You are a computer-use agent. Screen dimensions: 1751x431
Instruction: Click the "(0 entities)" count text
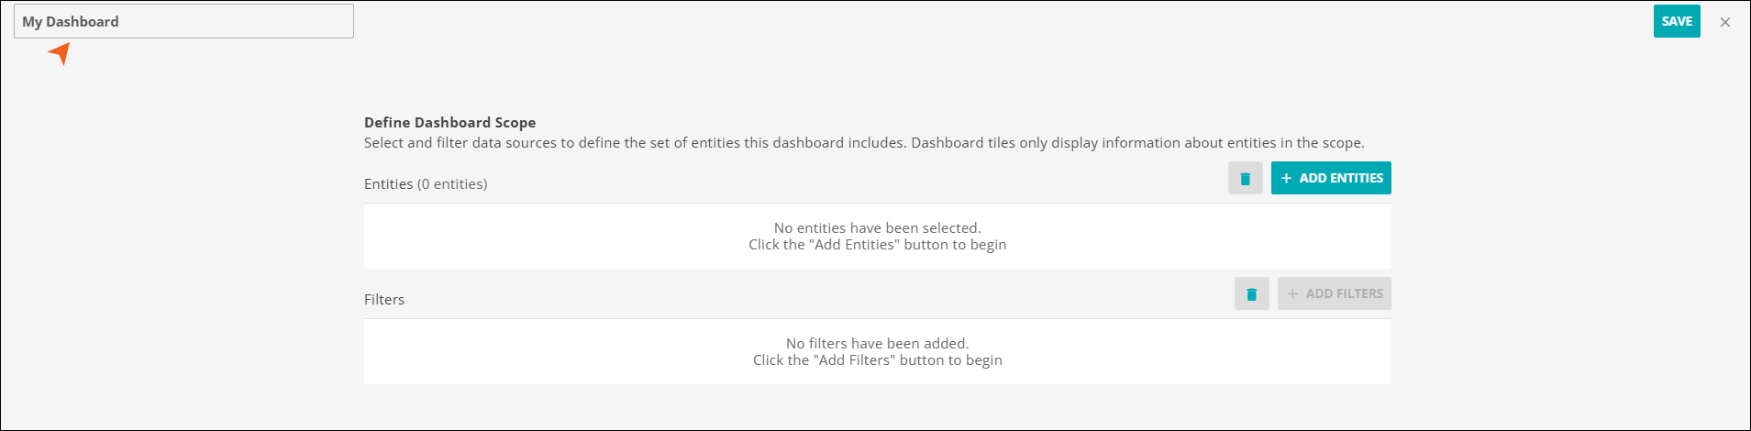(x=452, y=184)
